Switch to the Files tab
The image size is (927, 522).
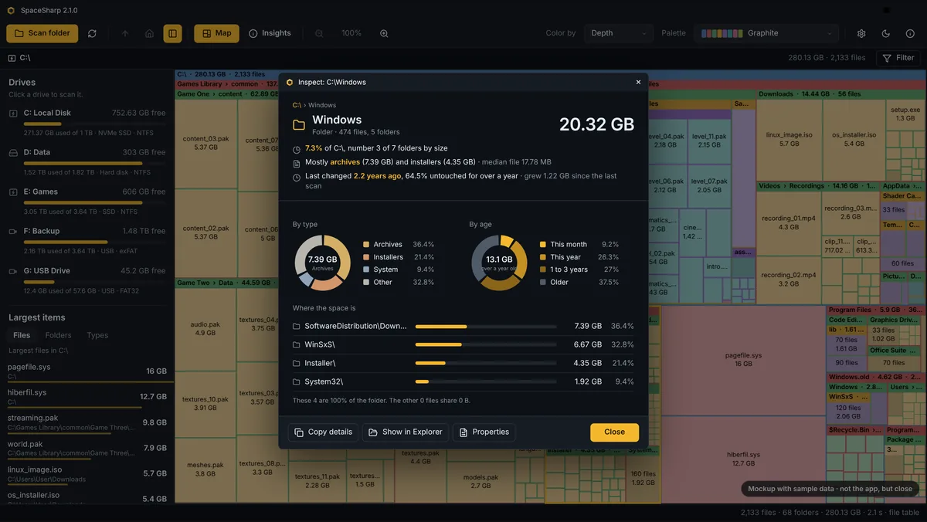click(22, 335)
